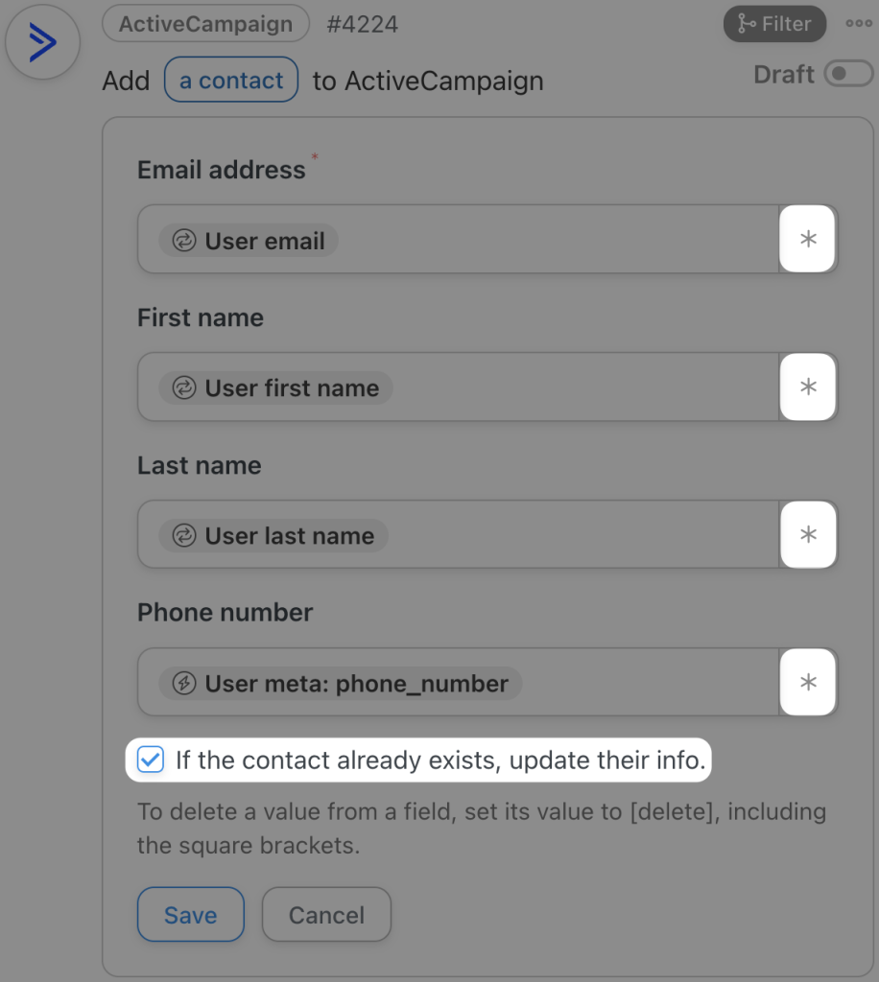Click the sync icon on User first name token
879x982 pixels.
(182, 387)
